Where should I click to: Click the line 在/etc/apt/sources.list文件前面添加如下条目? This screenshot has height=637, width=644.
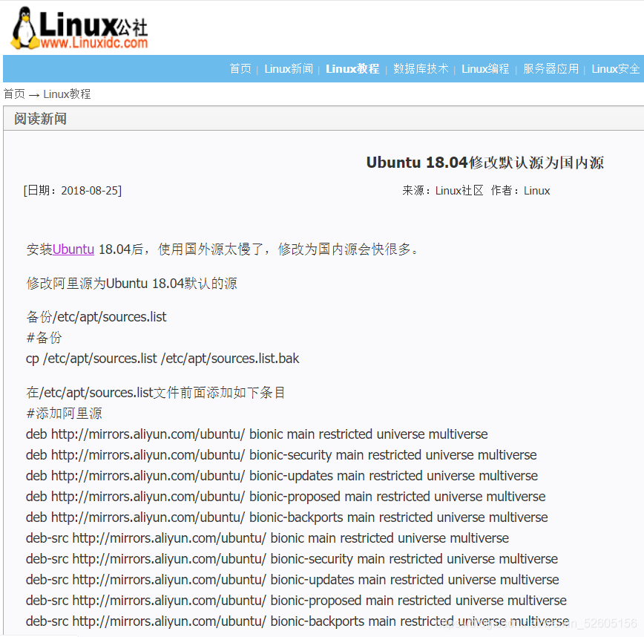(156, 393)
